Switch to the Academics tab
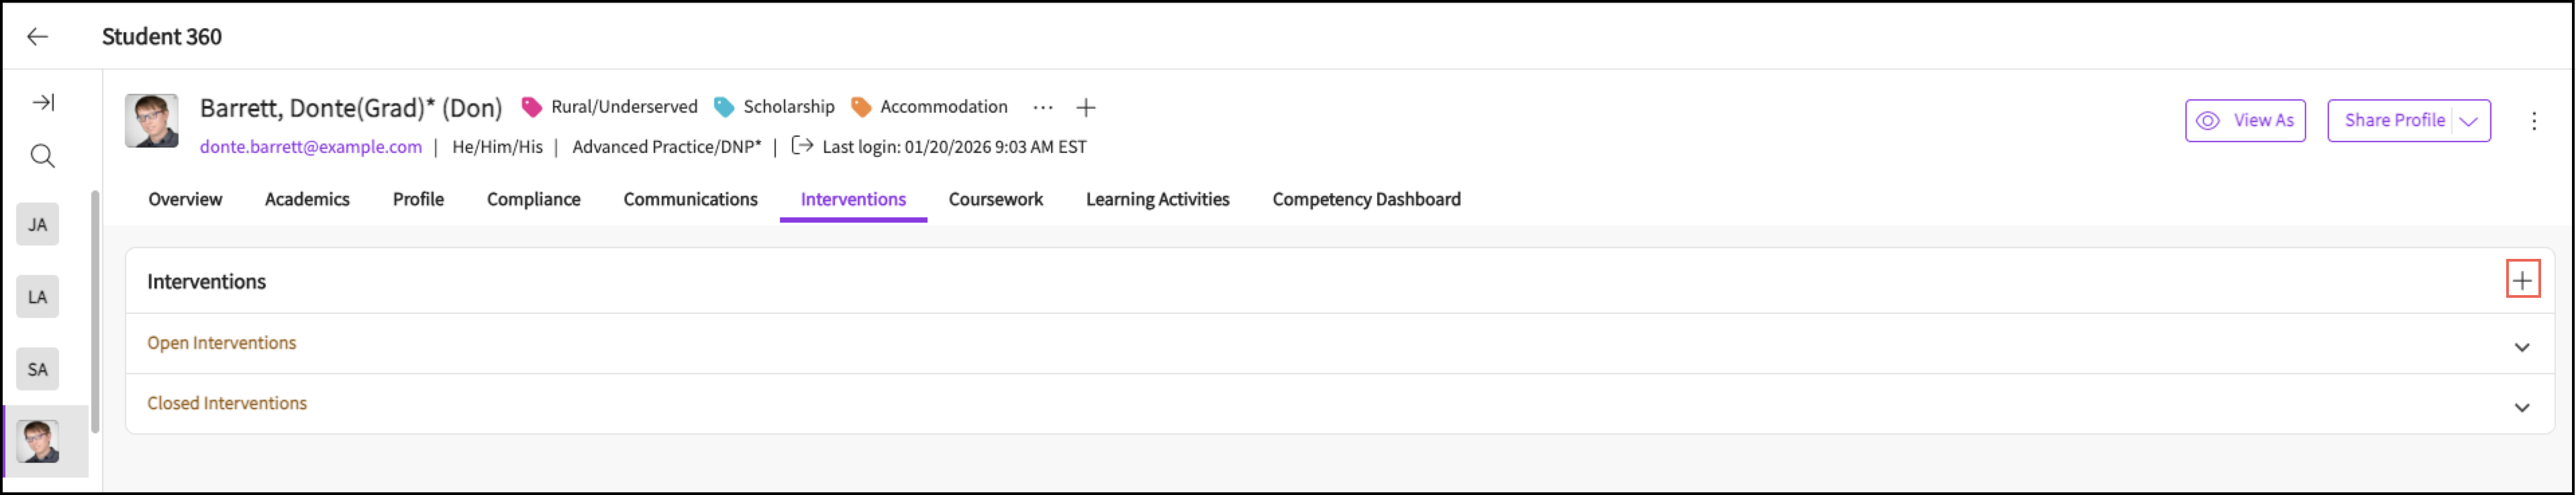Screen dimensions: 2576x495 (307, 199)
